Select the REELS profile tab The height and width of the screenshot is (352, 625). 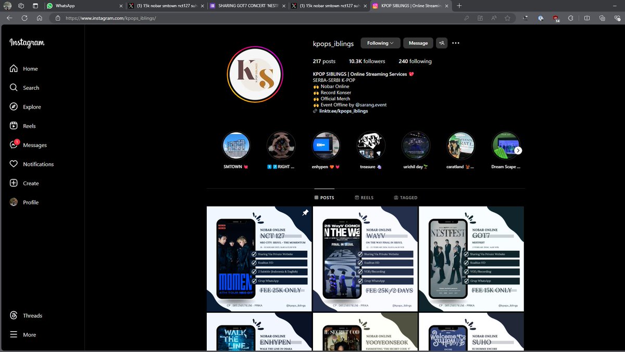coord(364,198)
